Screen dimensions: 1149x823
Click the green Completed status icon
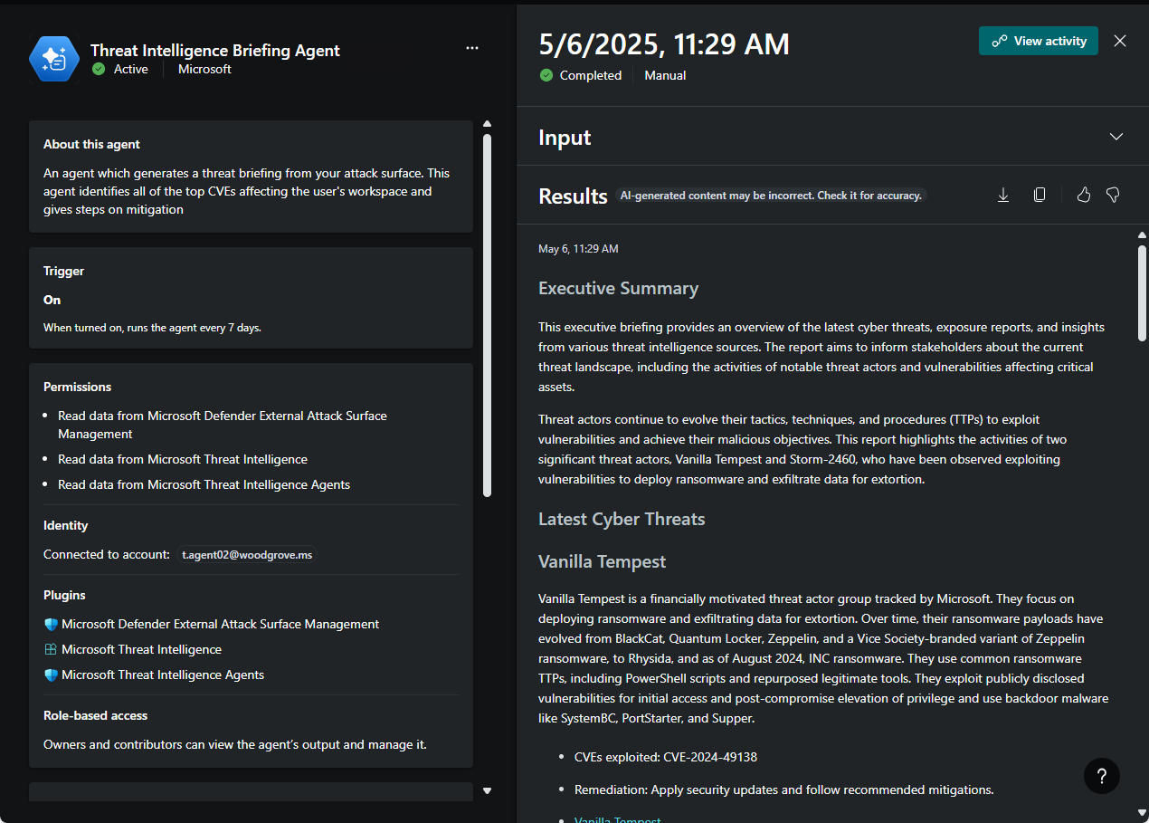(x=546, y=75)
